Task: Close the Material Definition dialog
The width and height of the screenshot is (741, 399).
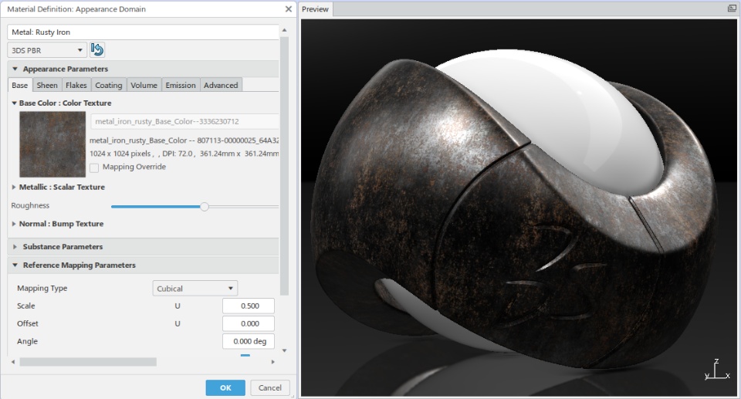Action: 289,9
